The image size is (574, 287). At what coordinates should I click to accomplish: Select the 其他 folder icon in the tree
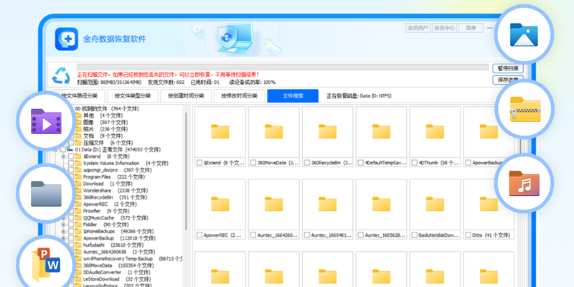pyautogui.click(x=78, y=116)
